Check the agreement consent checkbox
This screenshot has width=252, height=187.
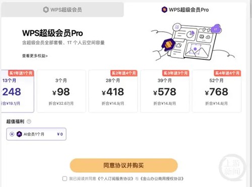65,178
